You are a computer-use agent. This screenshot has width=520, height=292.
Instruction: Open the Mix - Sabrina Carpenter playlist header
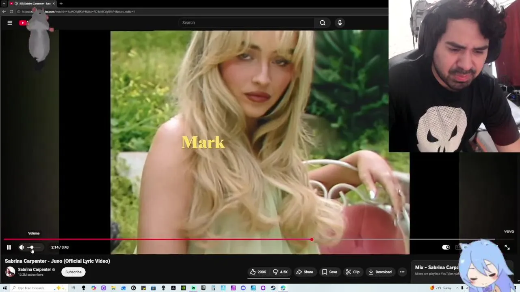437,267
